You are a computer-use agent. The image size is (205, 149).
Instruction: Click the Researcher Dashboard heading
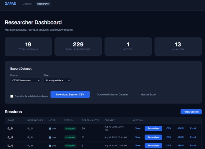pos(33,22)
